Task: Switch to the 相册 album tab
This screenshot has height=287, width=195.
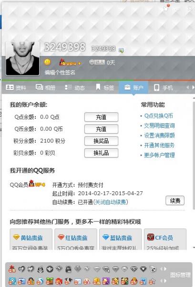Action: [x=46, y=88]
